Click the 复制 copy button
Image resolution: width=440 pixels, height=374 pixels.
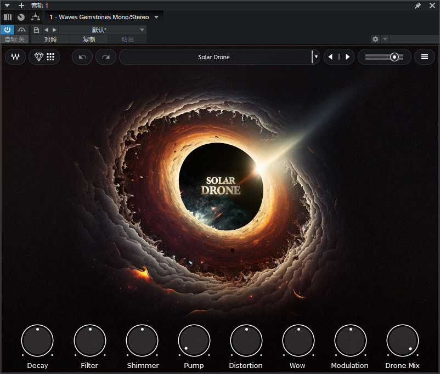point(89,39)
